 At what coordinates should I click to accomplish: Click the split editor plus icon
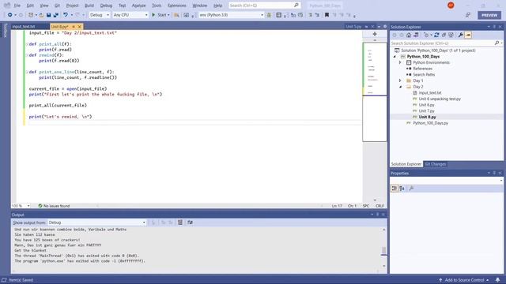(x=375, y=34)
